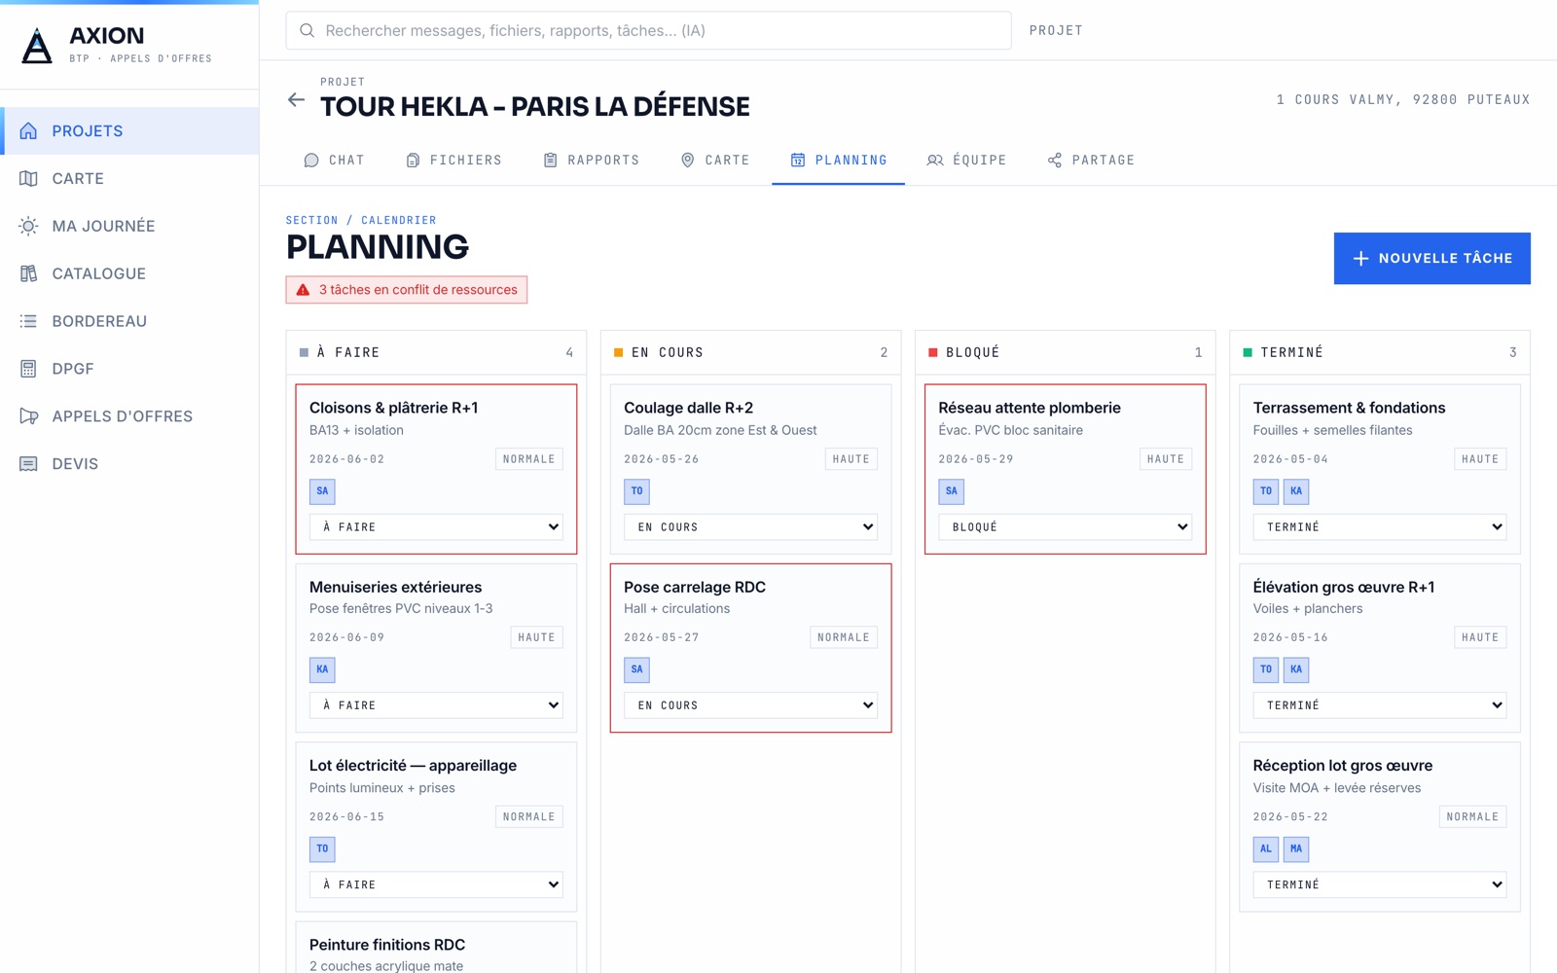Viewport: 1557px width, 973px height.
Task: Open status dropdown of Terrassement & fondations
Action: coord(1380,527)
